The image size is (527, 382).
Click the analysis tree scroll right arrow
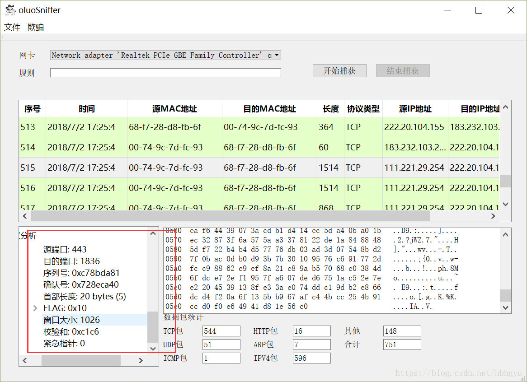[141, 360]
